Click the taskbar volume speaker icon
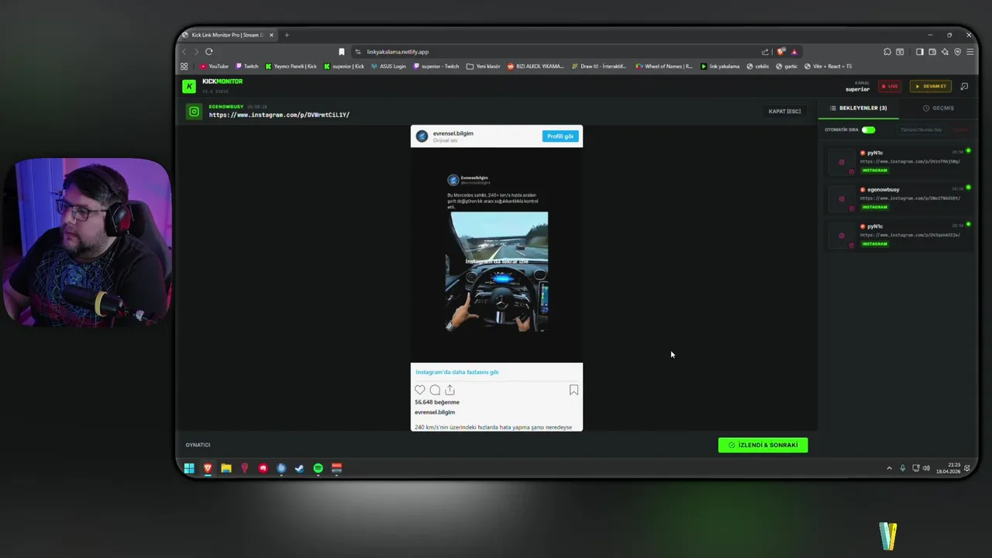The height and width of the screenshot is (558, 992). (926, 468)
